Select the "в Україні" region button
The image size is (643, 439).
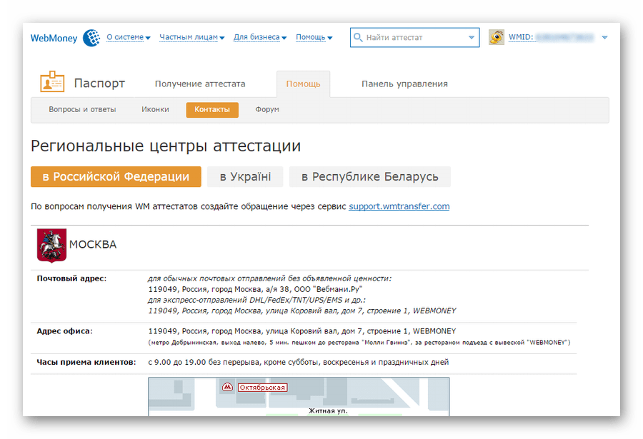[245, 177]
